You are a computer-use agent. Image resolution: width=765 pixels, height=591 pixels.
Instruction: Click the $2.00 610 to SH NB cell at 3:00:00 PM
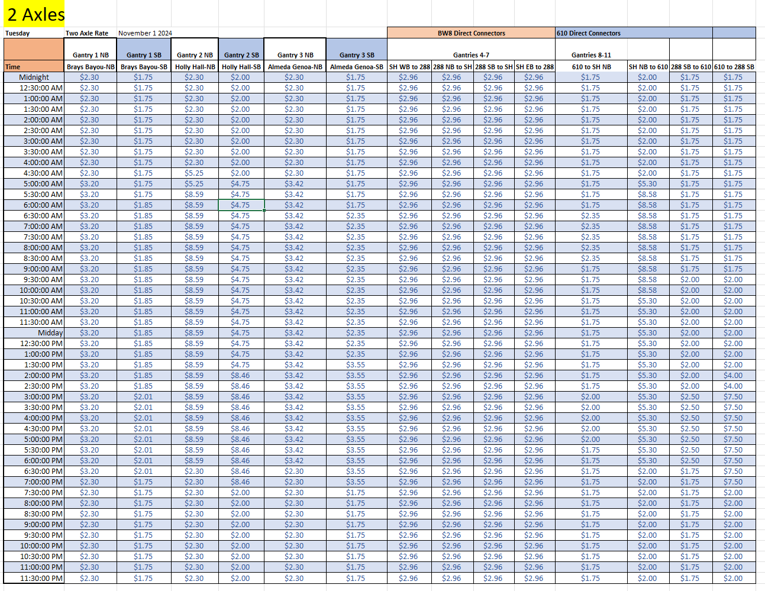click(591, 396)
